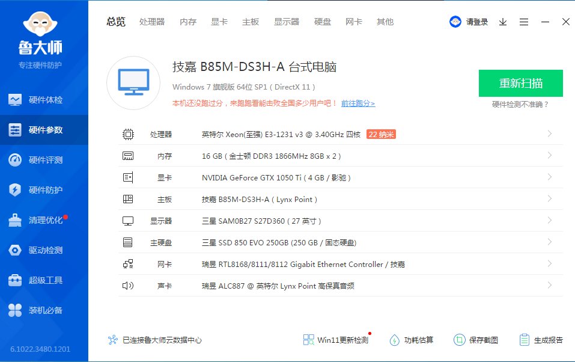This screenshot has height=362, width=575.
Task: Expand the 显卡 GTX 1050 Ti row chevron
Action: point(549,177)
